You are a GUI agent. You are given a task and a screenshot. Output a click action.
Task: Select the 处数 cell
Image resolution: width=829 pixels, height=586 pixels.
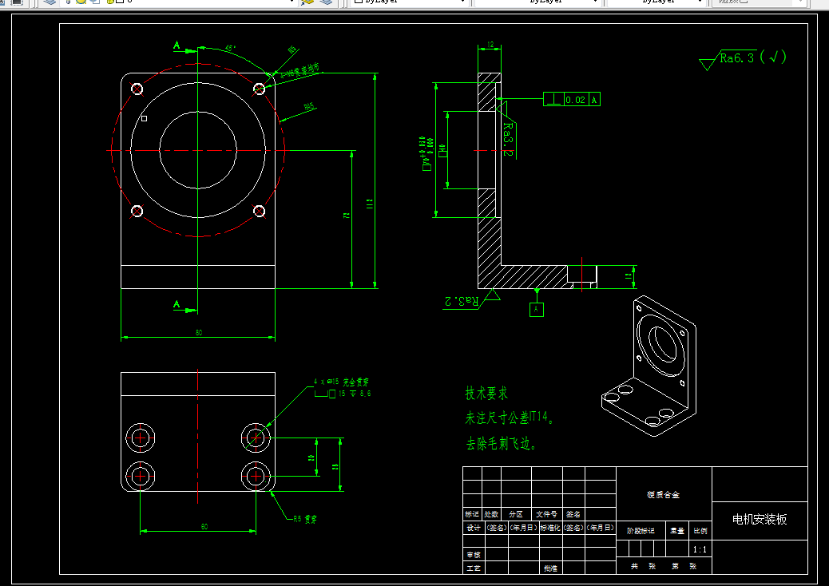click(491, 514)
